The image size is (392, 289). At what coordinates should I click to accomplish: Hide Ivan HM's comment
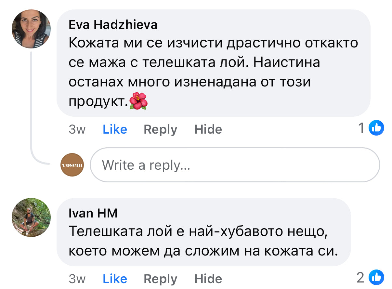(x=208, y=279)
